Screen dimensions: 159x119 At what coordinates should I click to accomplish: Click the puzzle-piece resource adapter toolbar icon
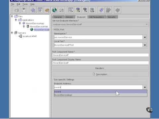(x=61, y=10)
